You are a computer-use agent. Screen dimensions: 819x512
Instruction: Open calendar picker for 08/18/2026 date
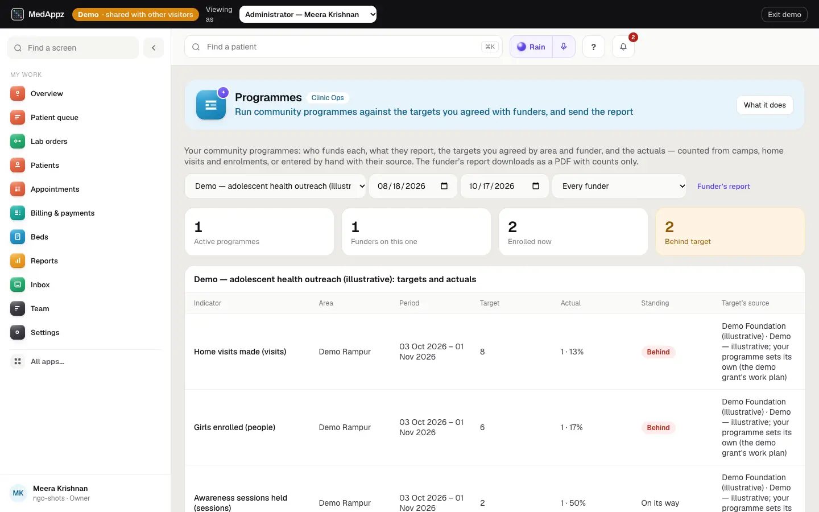coord(444,186)
